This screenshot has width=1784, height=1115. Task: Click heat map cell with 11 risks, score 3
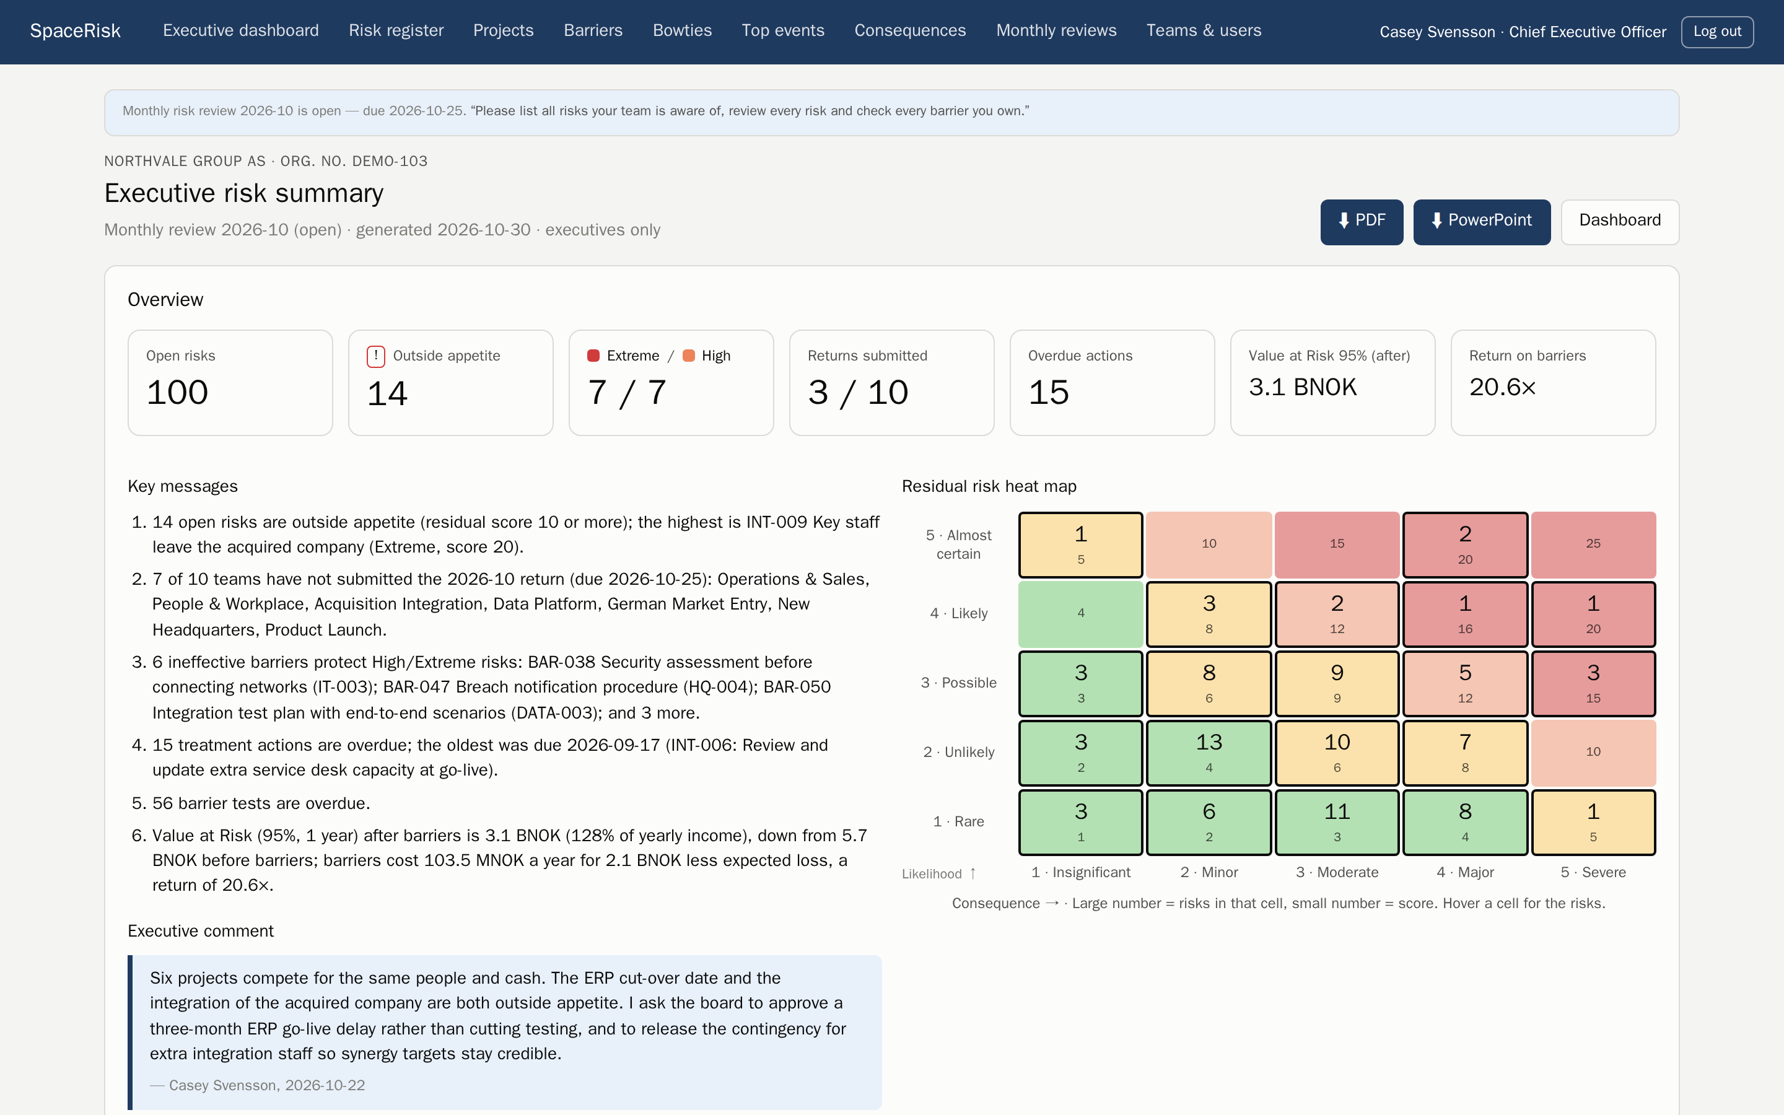1337,822
